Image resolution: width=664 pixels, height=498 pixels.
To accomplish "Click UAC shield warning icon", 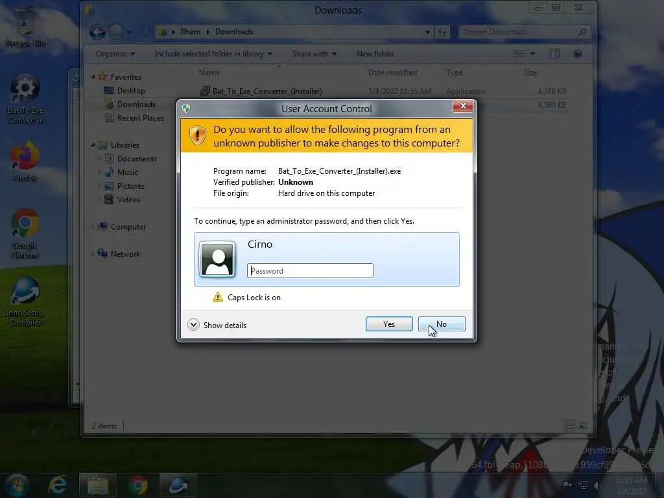I will pos(197,135).
